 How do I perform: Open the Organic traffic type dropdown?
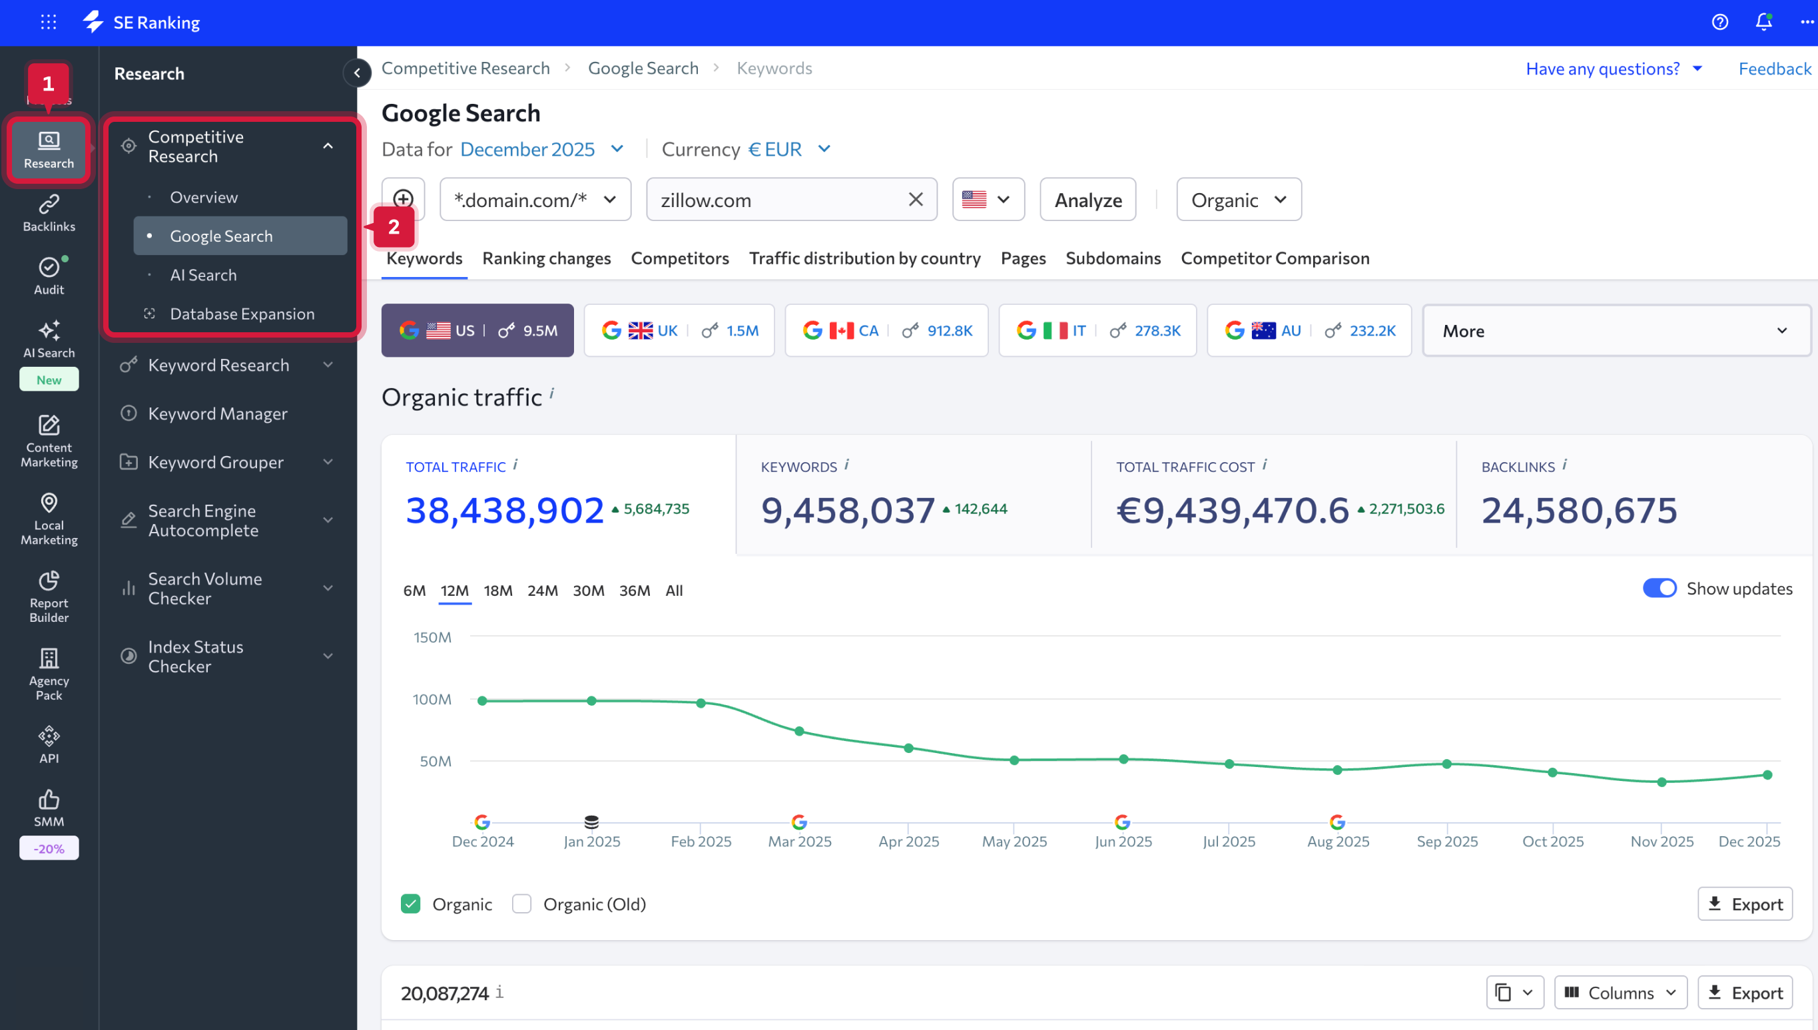point(1238,200)
